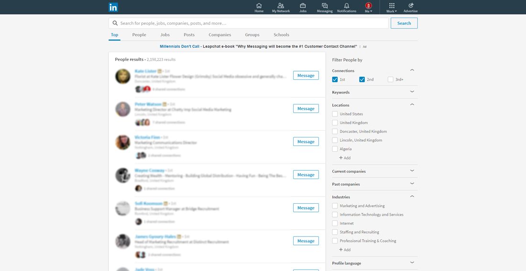
Task: Open Wayne Conway's profile photo
Action: tap(123, 175)
